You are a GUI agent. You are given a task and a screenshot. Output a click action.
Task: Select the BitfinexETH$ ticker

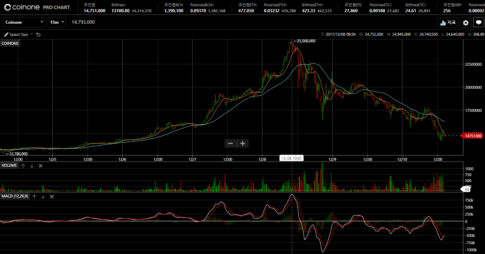(317, 8)
